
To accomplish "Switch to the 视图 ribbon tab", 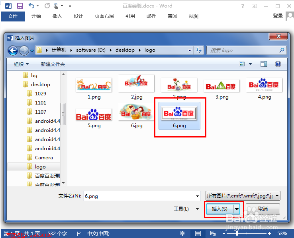I will 193,16.
